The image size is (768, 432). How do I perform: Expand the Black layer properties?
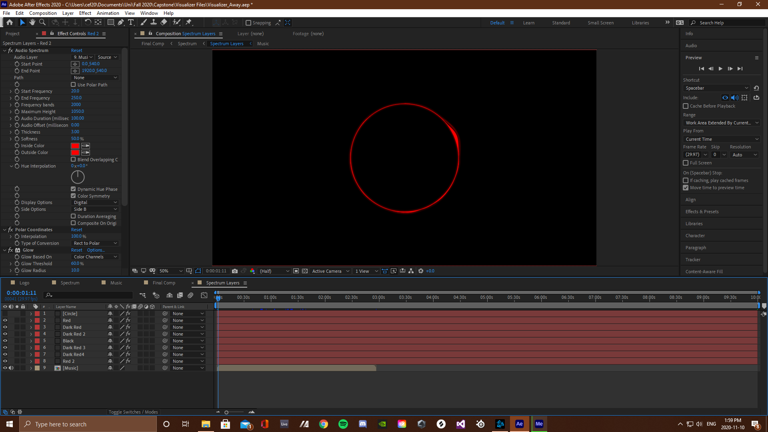click(31, 341)
